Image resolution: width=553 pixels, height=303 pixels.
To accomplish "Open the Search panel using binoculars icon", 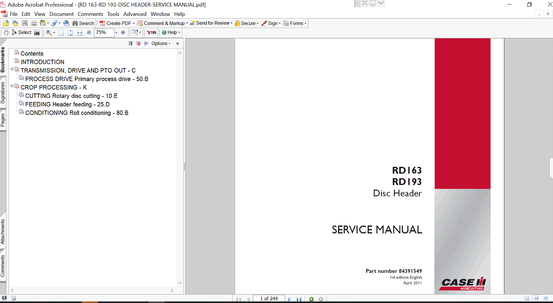I will point(76,23).
